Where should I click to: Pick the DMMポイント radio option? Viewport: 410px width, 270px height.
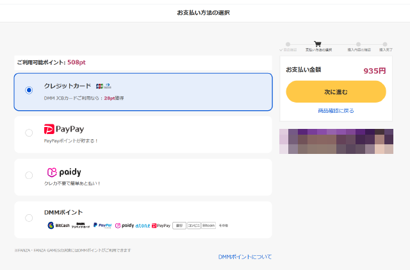point(29,218)
